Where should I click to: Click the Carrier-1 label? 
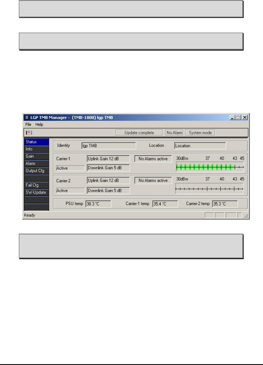pyautogui.click(x=63, y=159)
